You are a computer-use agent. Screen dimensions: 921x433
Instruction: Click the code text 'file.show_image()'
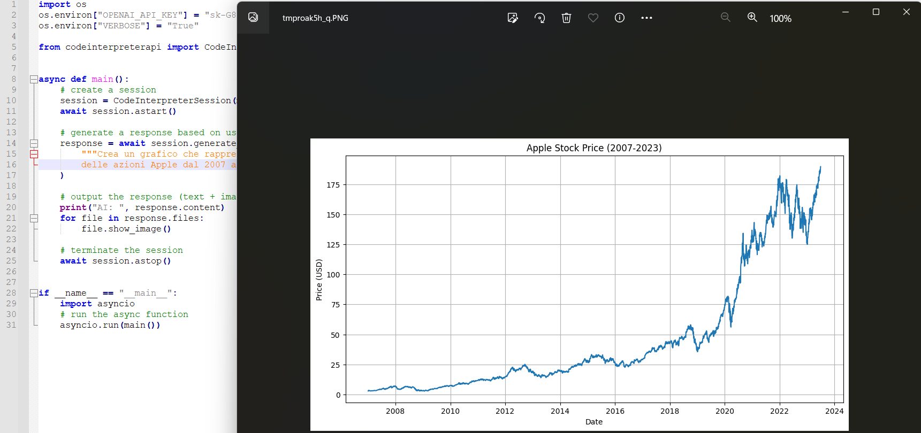pos(126,229)
